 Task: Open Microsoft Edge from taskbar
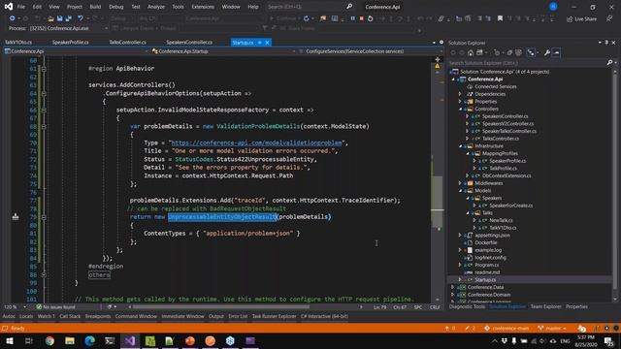pyautogui.click(x=90, y=340)
